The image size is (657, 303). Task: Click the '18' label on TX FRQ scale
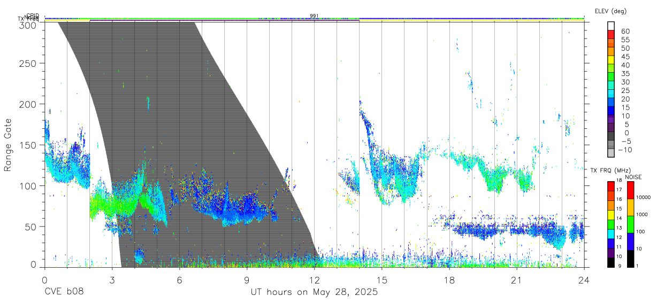pyautogui.click(x=619, y=181)
